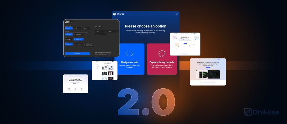Close the 'Please choose an option' dialog
This screenshot has width=287, height=124.
click(x=177, y=14)
